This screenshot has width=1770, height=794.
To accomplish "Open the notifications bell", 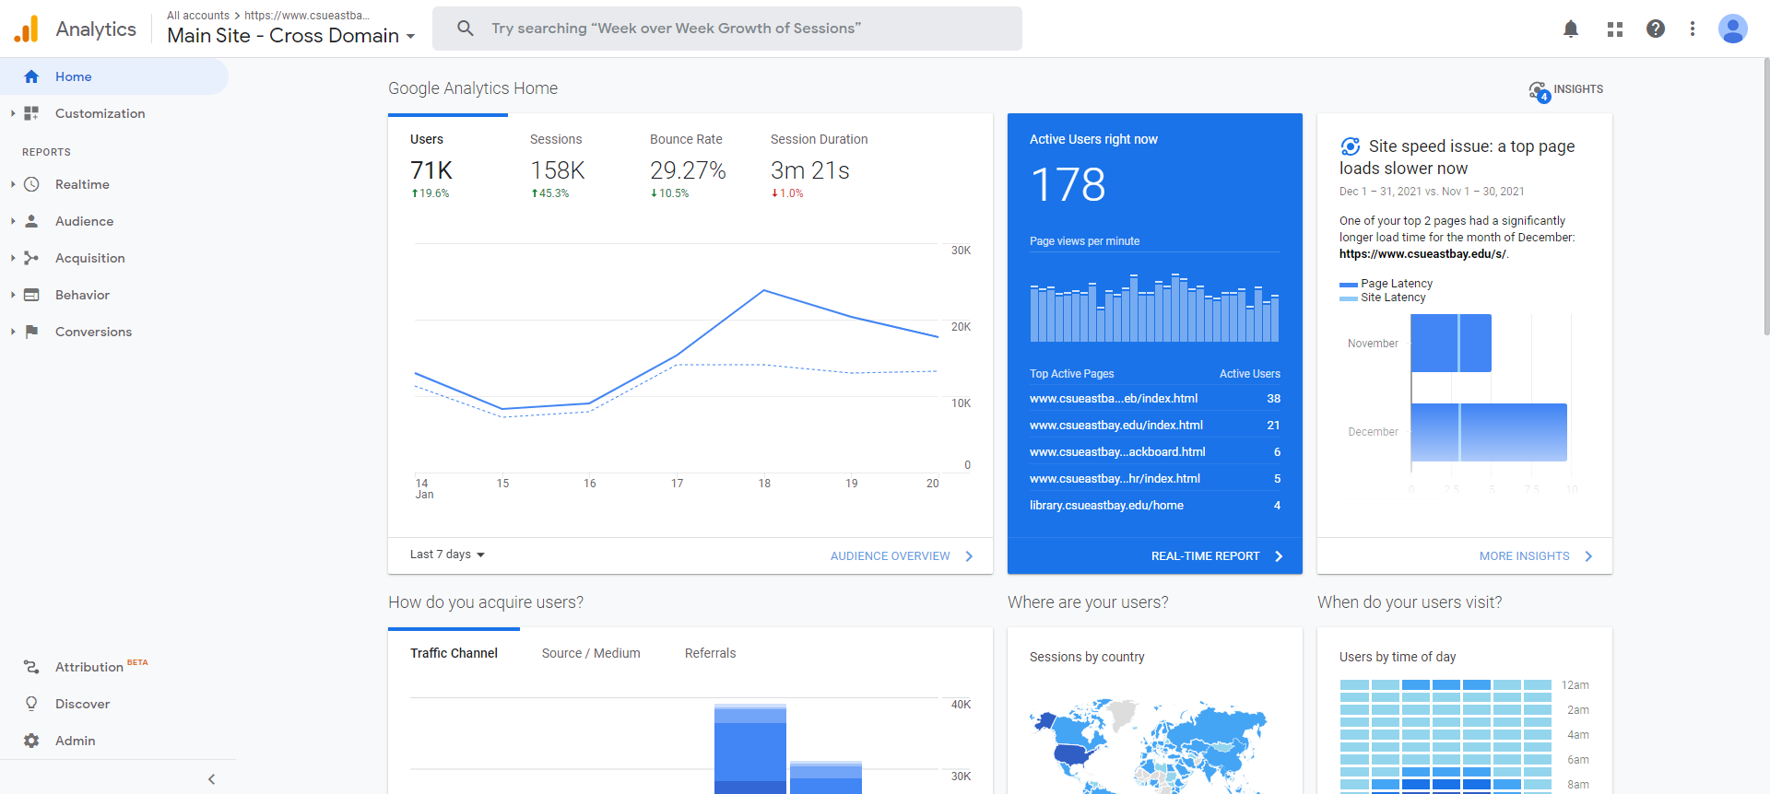I will tap(1571, 29).
